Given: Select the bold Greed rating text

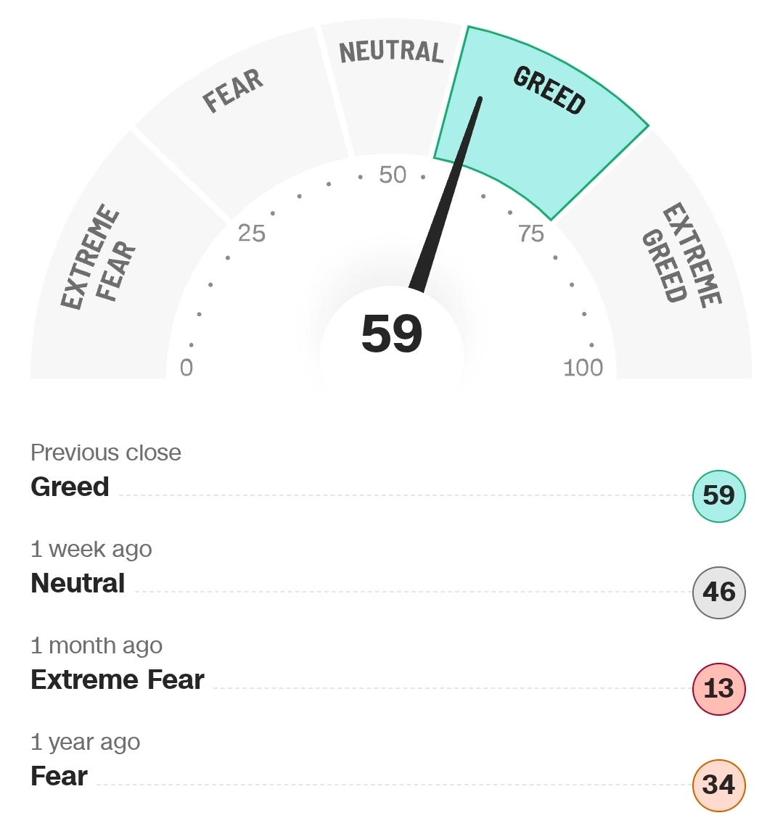Looking at the screenshot, I should click(x=70, y=487).
